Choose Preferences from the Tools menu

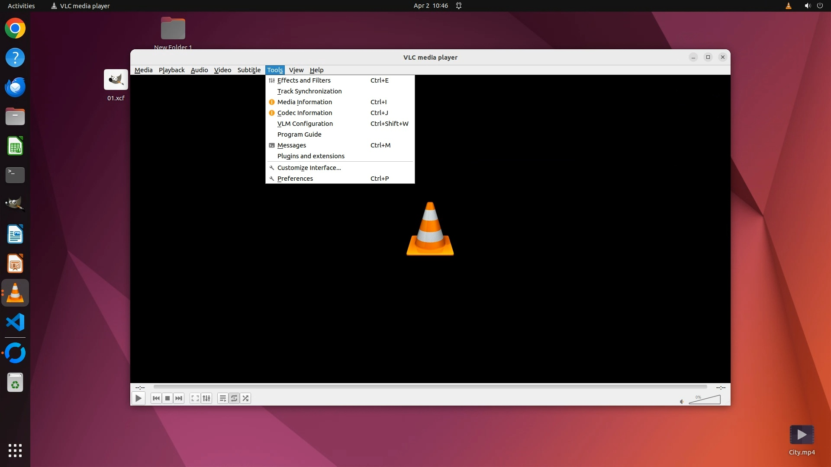pyautogui.click(x=295, y=179)
